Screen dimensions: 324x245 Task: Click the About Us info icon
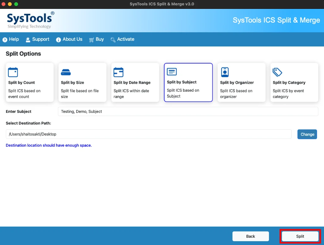click(59, 40)
